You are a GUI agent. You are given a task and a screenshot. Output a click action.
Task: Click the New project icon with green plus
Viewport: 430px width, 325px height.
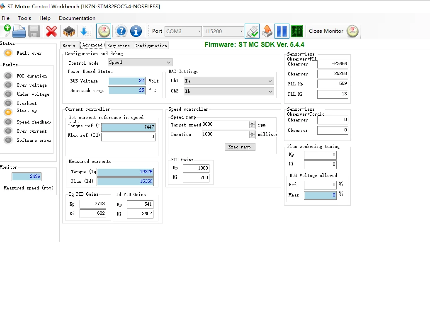(6, 31)
